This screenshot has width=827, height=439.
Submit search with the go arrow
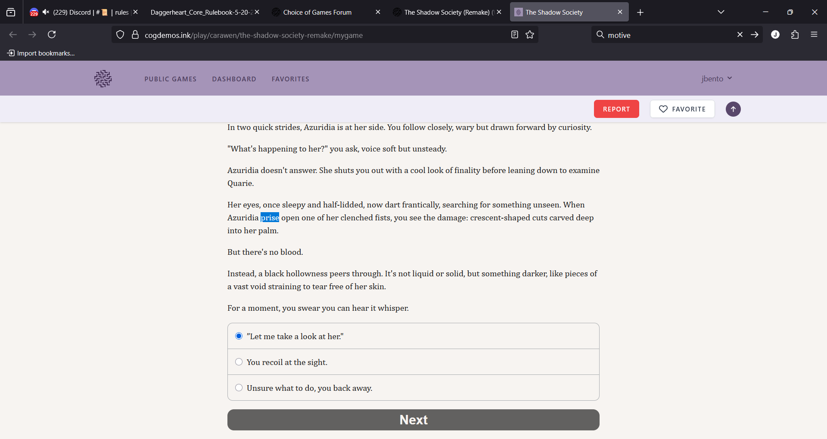pos(755,34)
